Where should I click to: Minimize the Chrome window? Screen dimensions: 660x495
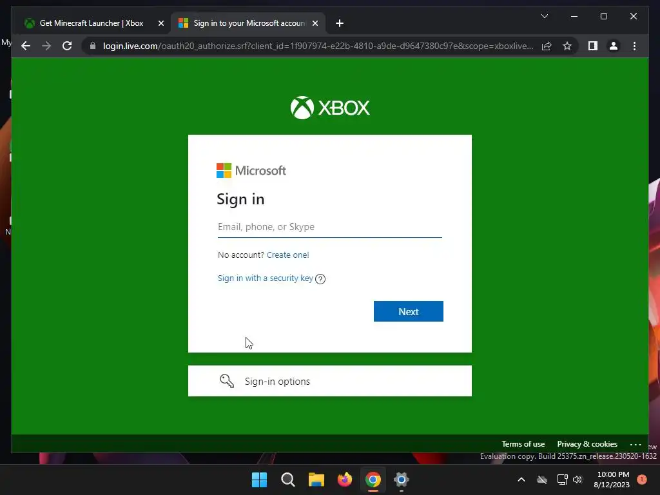(x=574, y=16)
